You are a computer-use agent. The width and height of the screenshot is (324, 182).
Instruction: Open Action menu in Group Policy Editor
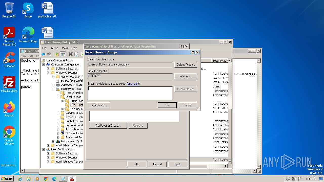coord(54,48)
